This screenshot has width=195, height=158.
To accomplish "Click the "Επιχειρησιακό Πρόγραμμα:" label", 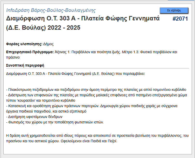I will click(x=30, y=52).
